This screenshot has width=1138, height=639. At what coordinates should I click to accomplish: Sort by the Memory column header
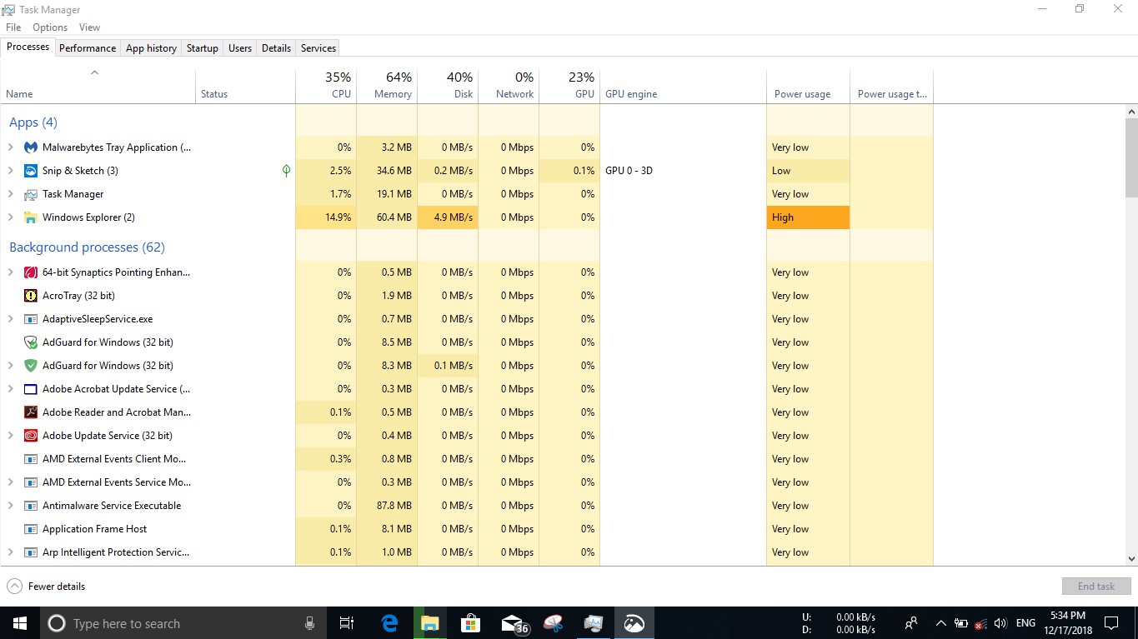[x=387, y=85]
